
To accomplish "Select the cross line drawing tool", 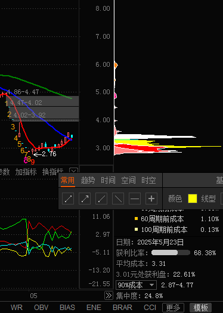I will pyautogui.click(x=151, y=199).
